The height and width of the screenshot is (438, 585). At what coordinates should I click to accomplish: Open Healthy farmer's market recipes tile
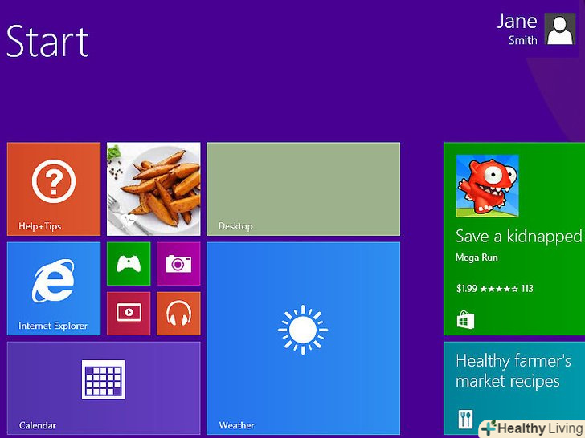pyautogui.click(x=514, y=388)
